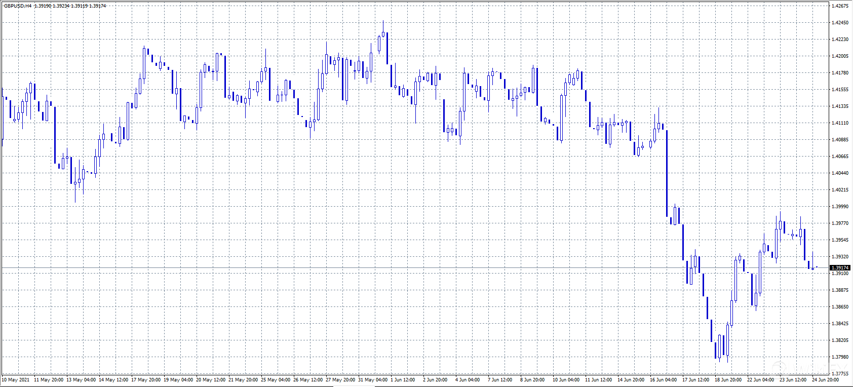
Task: Click the 31 May 04:00 time label
Action: tap(373, 379)
